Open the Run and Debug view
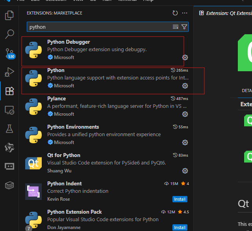Screen dimensions: 252x231 pos(9,72)
